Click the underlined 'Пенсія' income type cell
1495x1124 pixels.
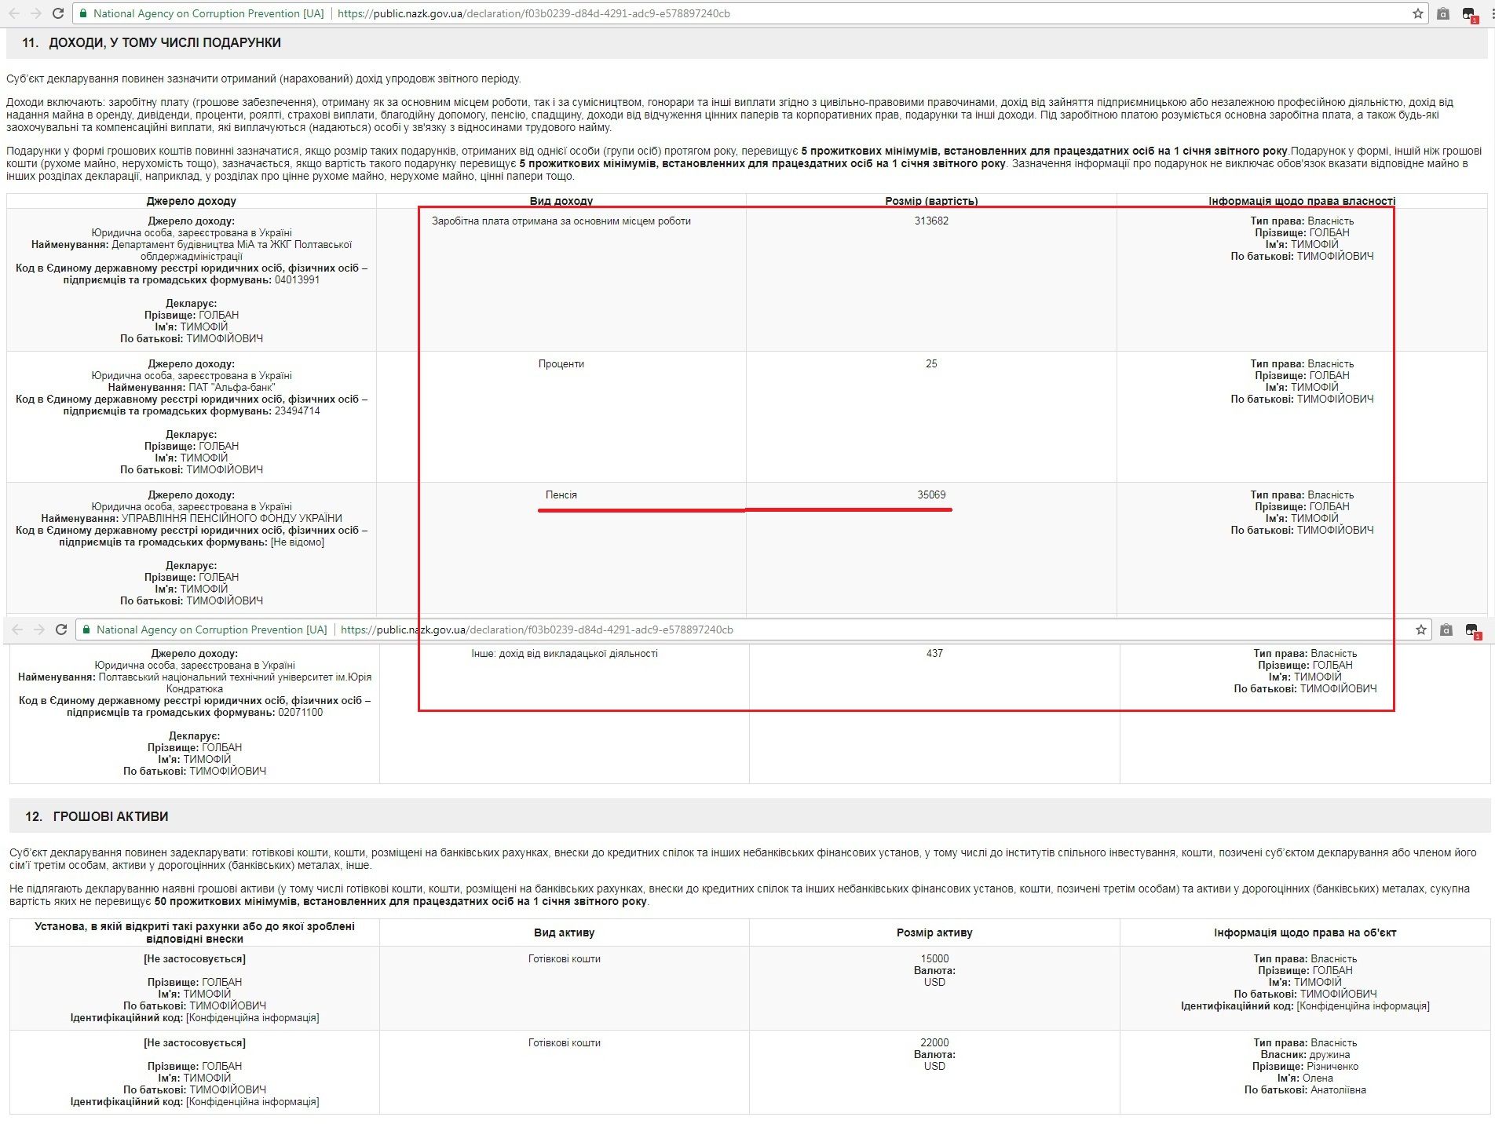[561, 494]
